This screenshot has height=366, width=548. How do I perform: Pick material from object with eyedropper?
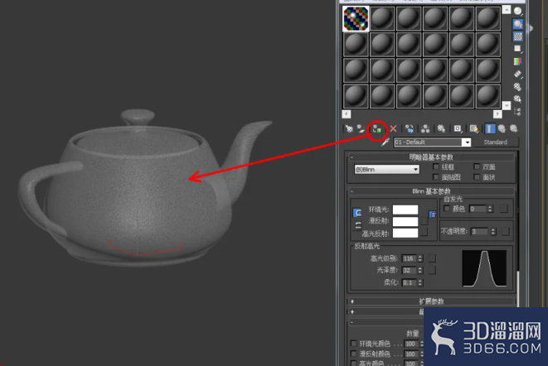pos(385,142)
